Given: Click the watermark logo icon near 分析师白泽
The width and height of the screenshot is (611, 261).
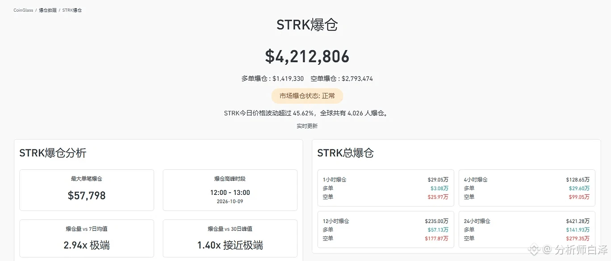Looking at the screenshot, I should tap(535, 248).
